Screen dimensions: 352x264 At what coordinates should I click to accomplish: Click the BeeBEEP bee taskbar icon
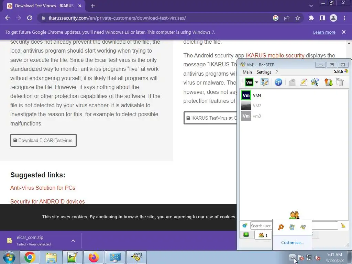click(136, 257)
